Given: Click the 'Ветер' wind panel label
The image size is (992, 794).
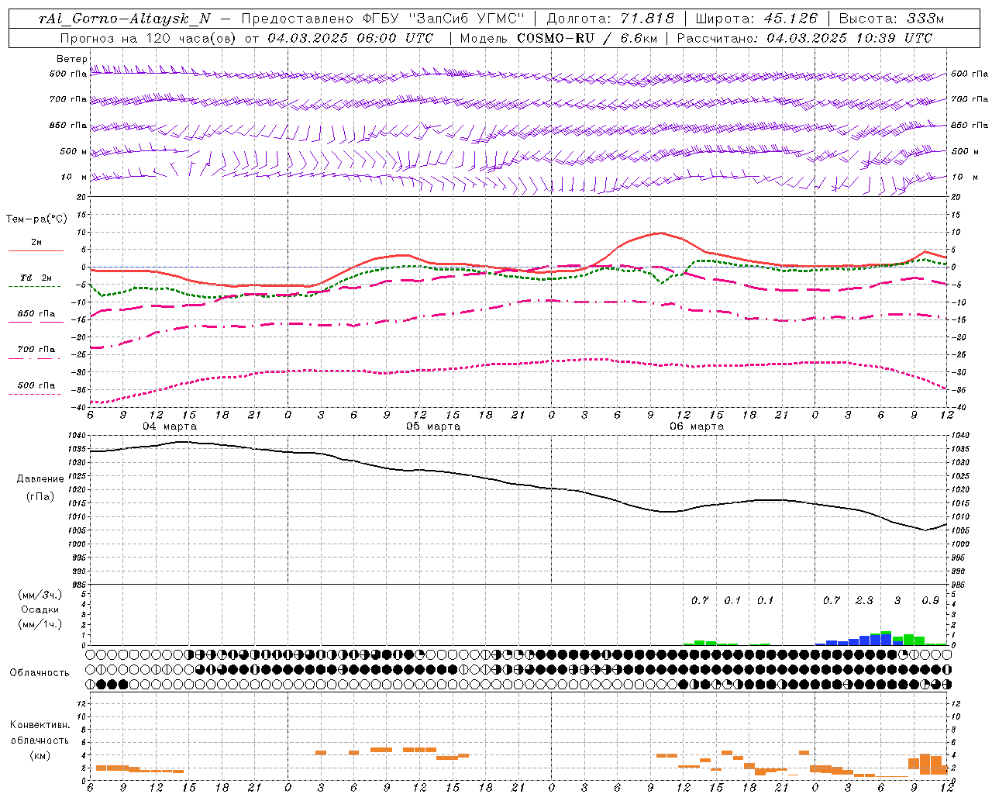Looking at the screenshot, I should [x=72, y=59].
